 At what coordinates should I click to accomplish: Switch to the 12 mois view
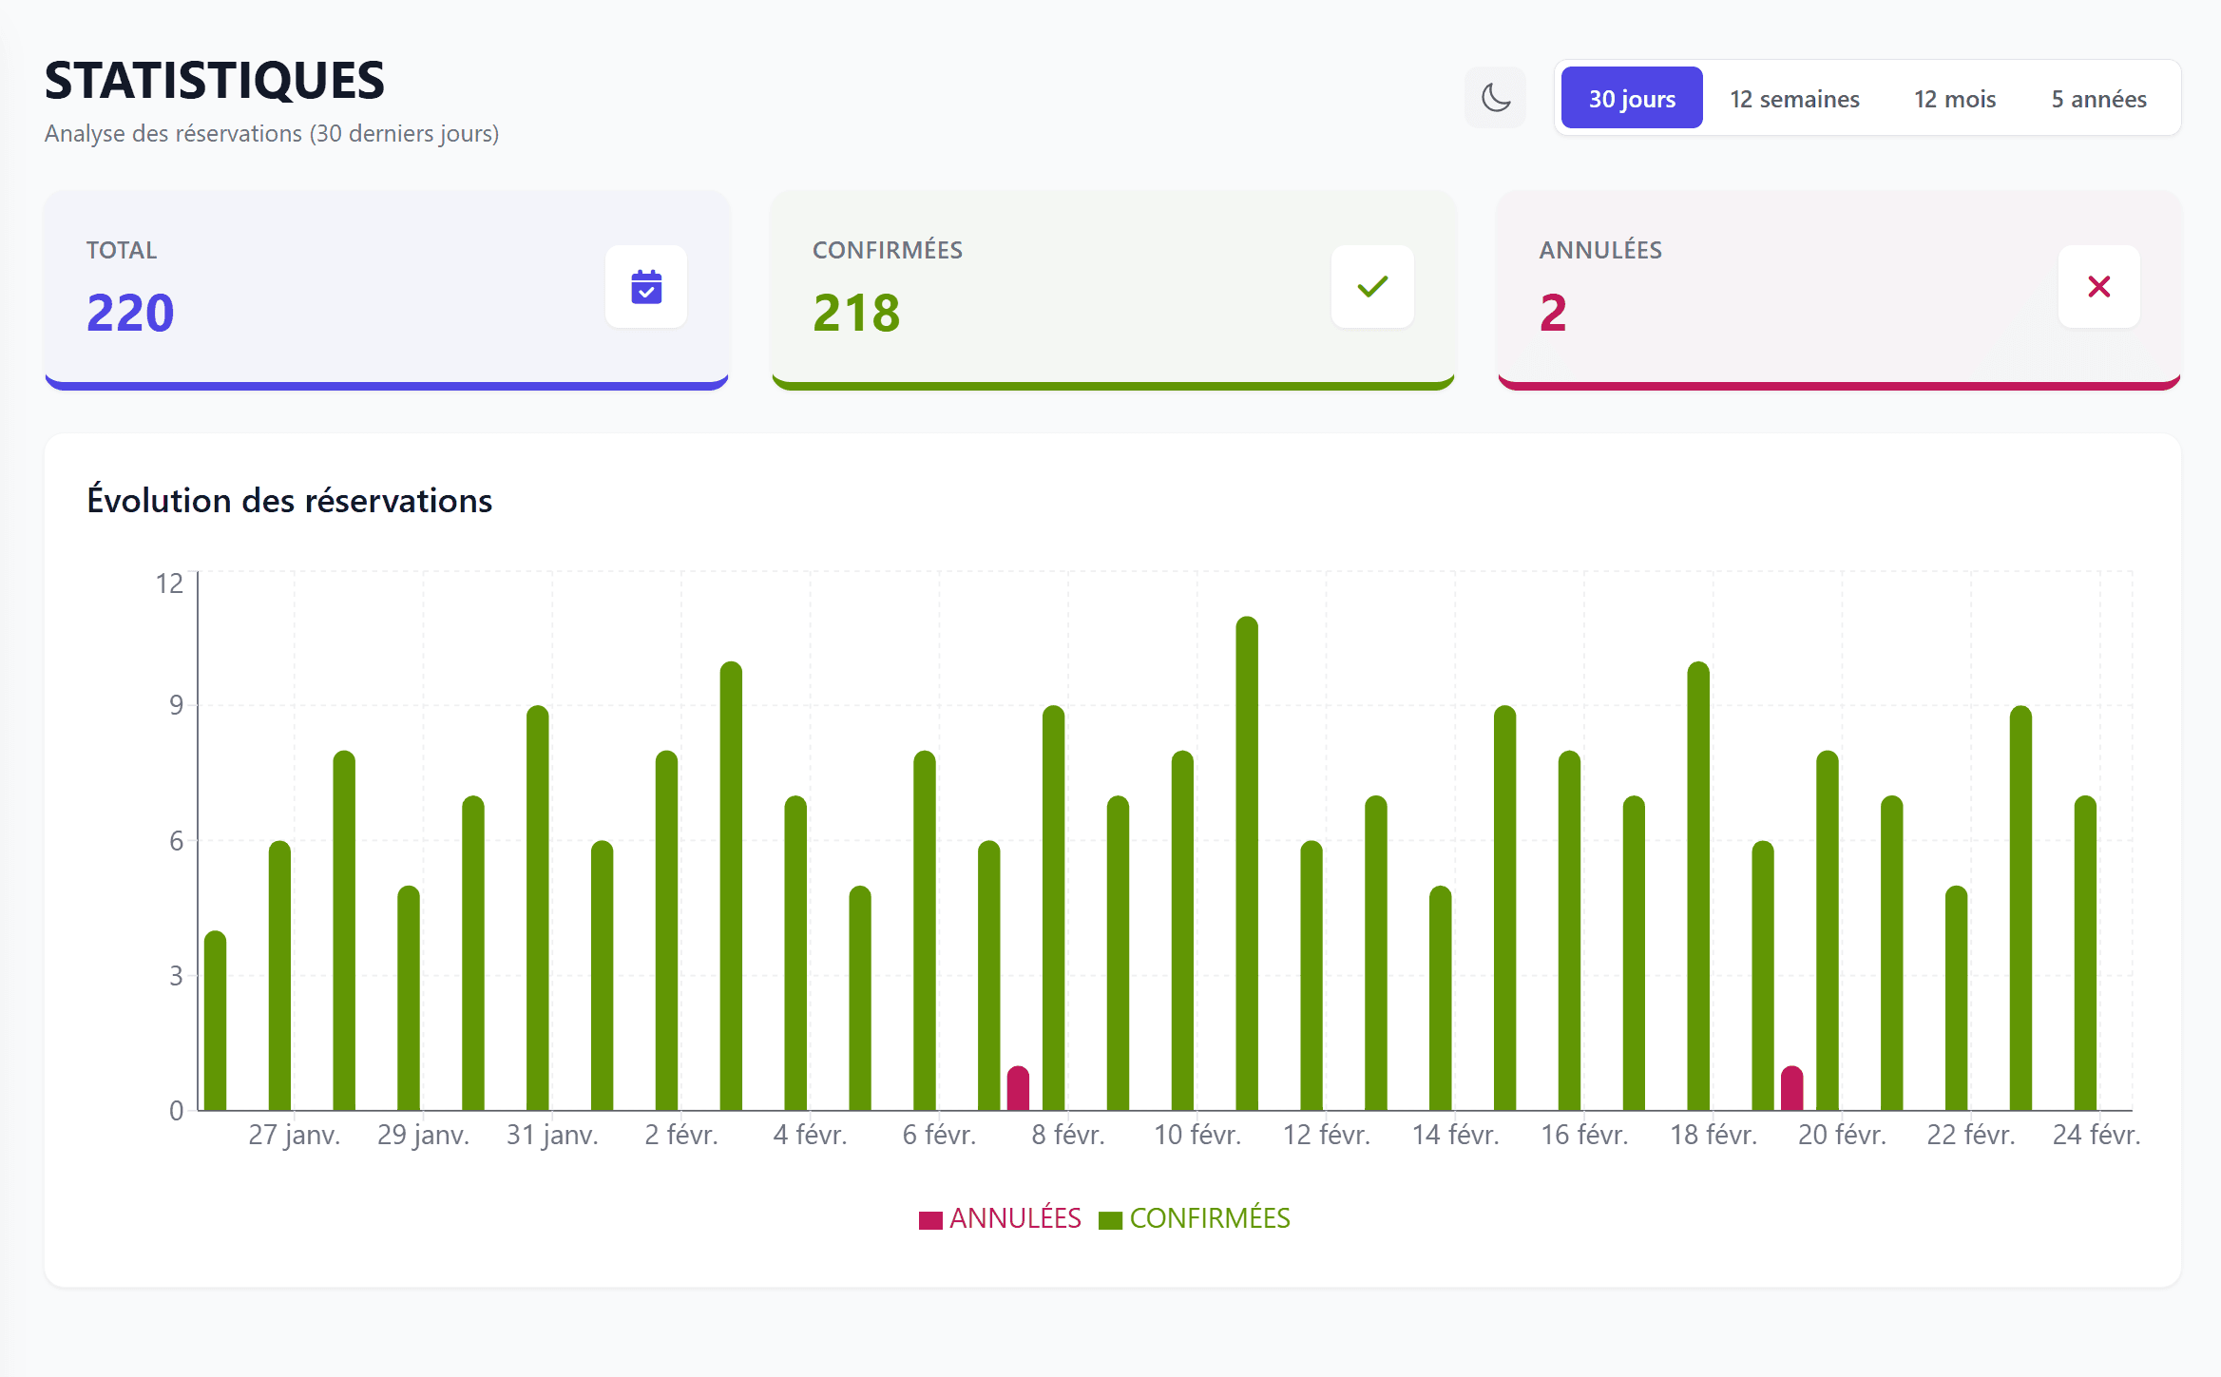coord(1954,98)
